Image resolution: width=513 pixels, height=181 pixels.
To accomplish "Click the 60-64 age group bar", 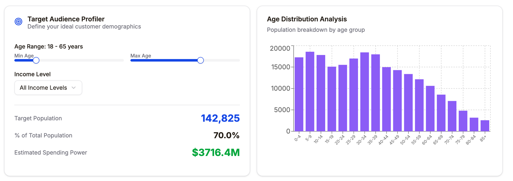I will (x=430, y=109).
